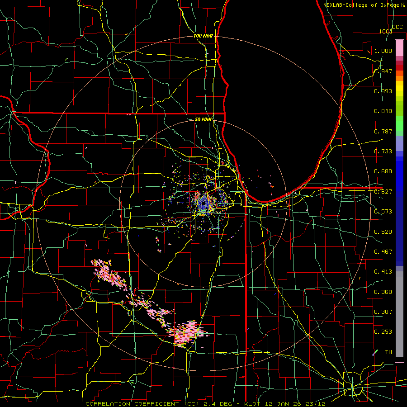
Task: Select the 1.000 value on the scale
Action: coord(383,51)
